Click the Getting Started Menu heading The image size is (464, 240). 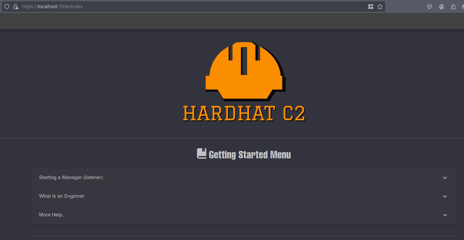point(250,154)
